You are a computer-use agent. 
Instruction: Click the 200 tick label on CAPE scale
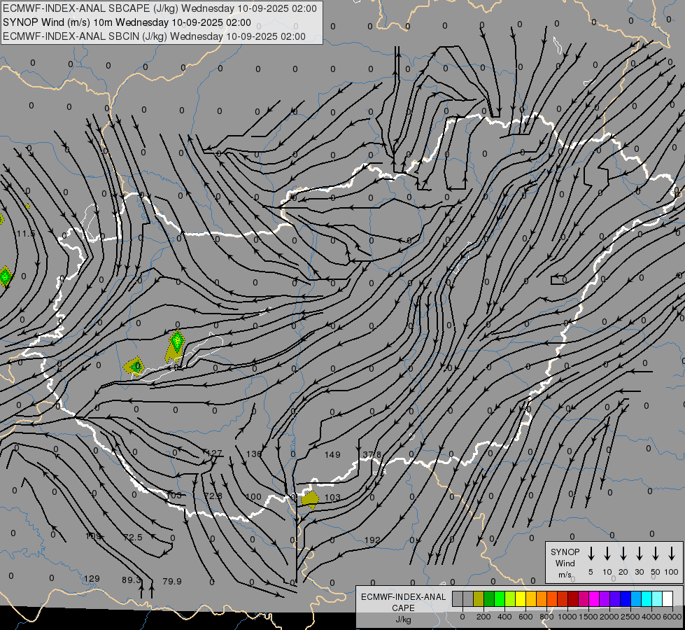(483, 617)
